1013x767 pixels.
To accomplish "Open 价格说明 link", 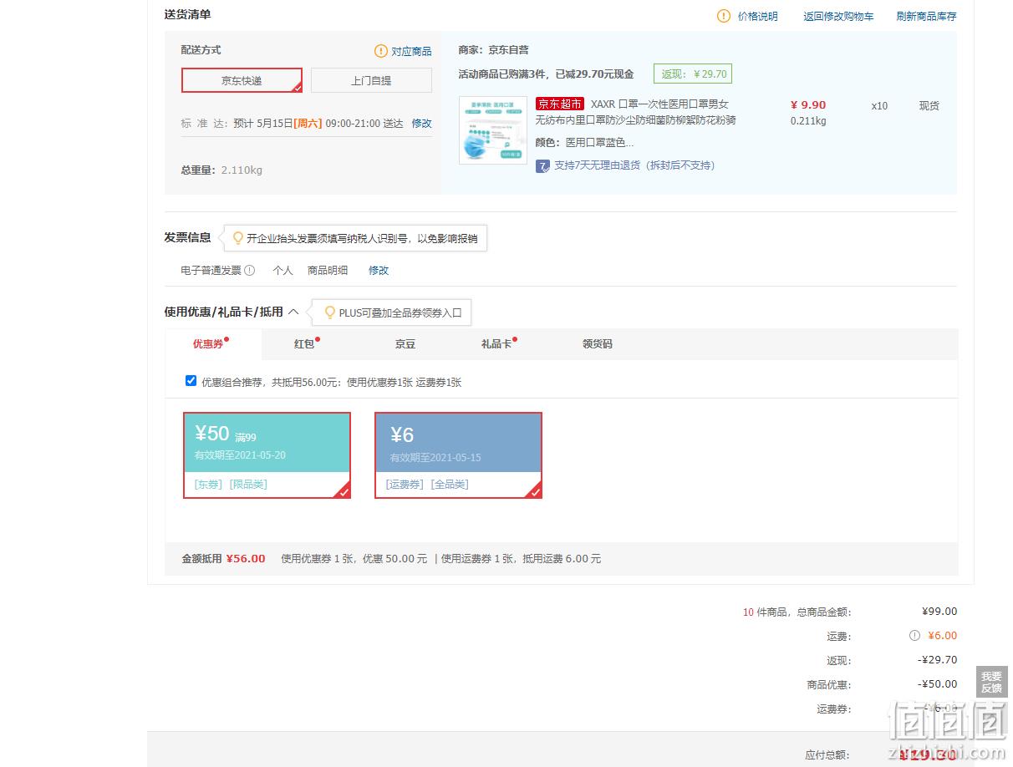I will [757, 16].
